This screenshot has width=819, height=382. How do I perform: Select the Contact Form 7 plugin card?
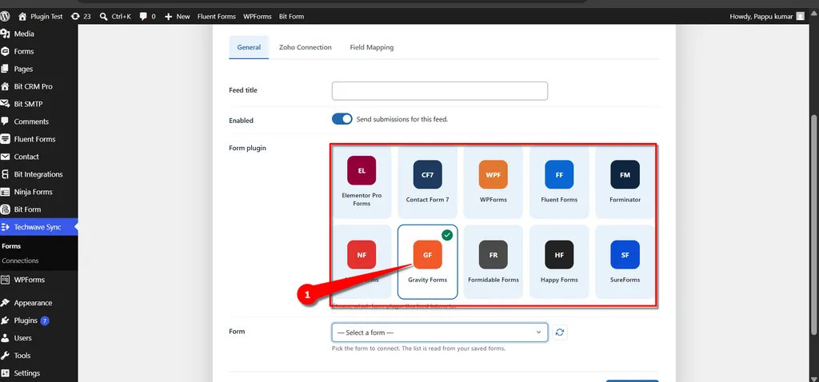pos(427,181)
